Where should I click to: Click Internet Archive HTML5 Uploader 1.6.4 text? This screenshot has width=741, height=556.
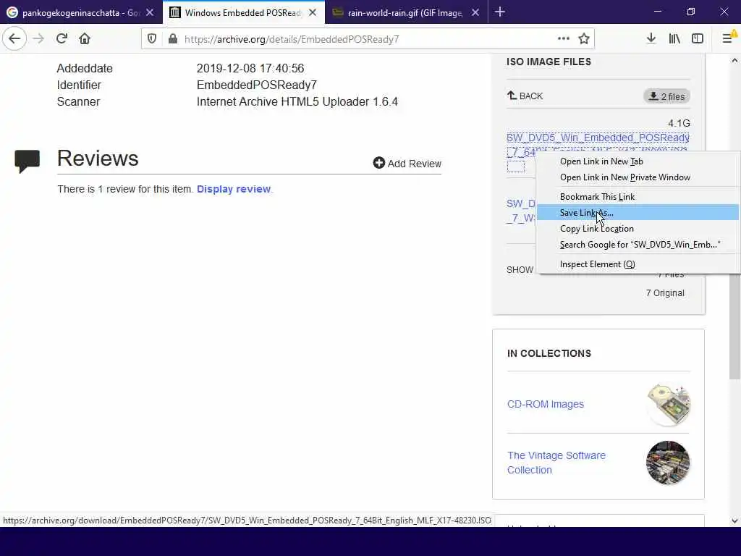pos(297,101)
